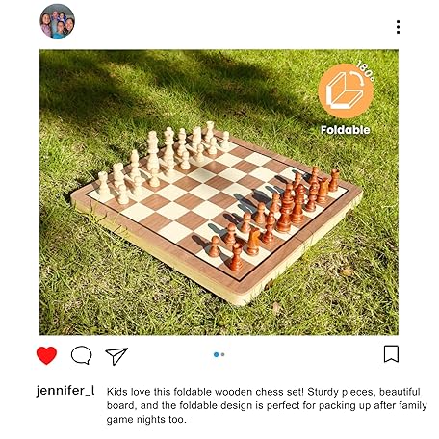Screen dimensions: 439x439
Task: Open comments with the speech bubble icon
Action: click(82, 355)
